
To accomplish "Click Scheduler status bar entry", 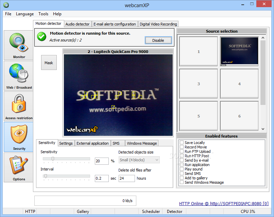I will [x=151, y=212].
